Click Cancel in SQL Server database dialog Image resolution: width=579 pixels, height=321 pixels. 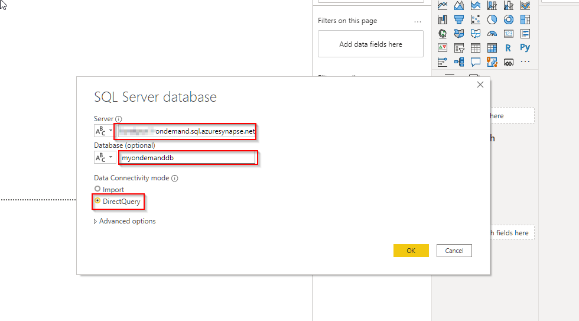click(x=454, y=251)
